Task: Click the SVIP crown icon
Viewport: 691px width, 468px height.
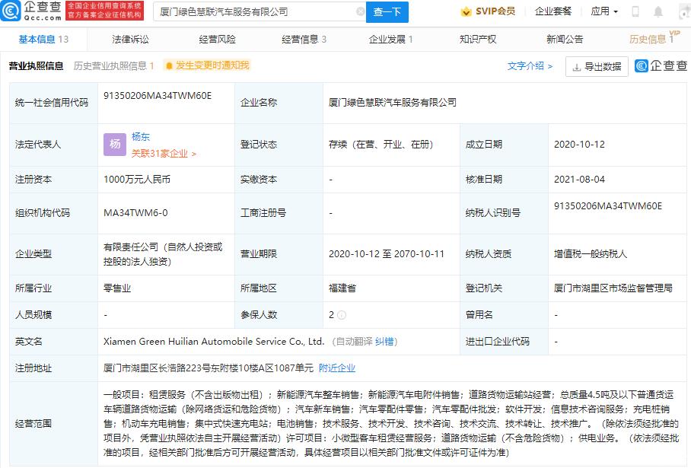Action: pyautogui.click(x=466, y=12)
